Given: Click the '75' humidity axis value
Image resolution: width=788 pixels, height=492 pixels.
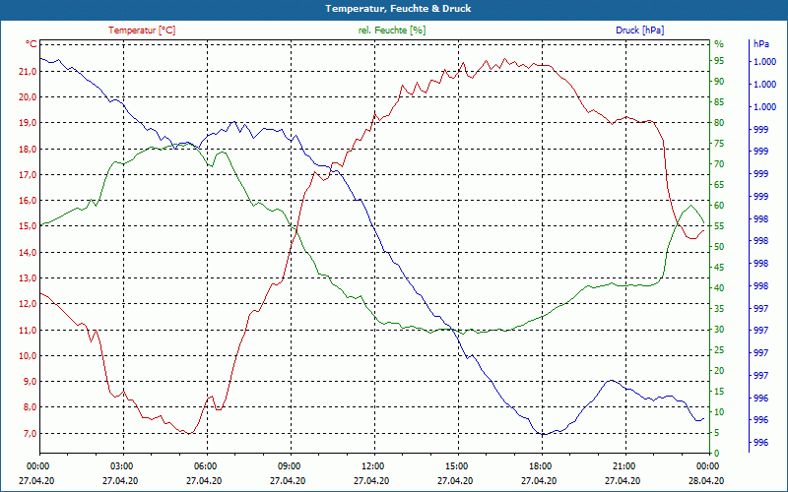Looking at the screenshot, I should (x=719, y=144).
